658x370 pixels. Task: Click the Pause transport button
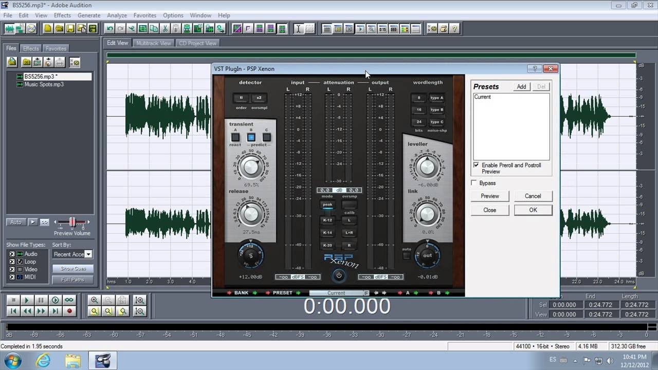[x=41, y=300]
